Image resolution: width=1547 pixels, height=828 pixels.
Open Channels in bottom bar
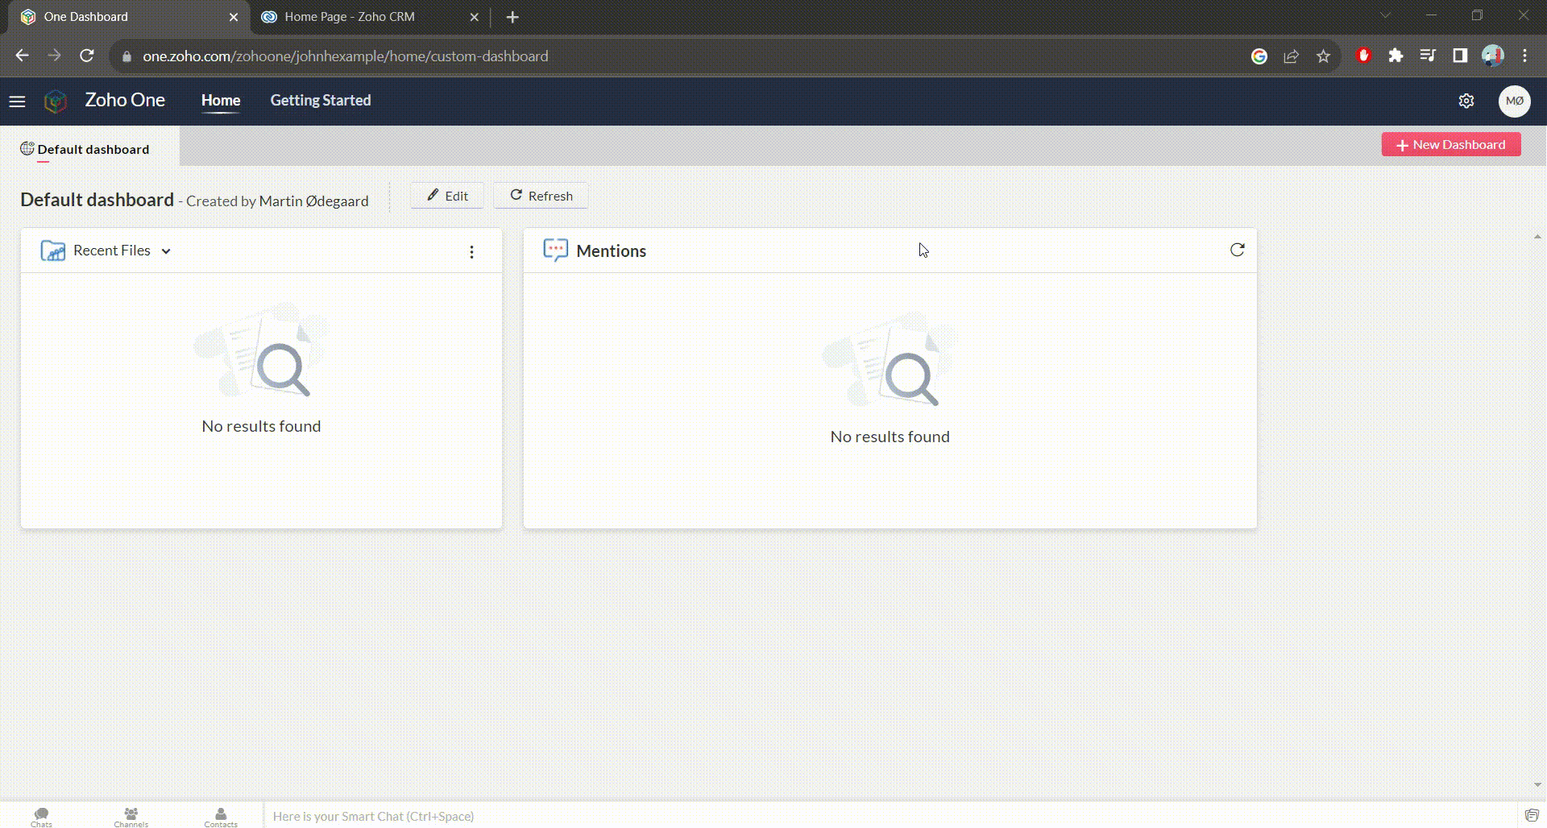tap(131, 817)
